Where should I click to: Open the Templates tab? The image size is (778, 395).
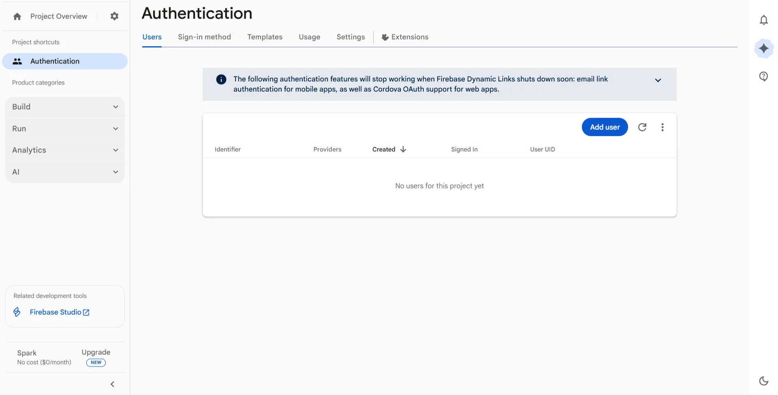click(265, 37)
